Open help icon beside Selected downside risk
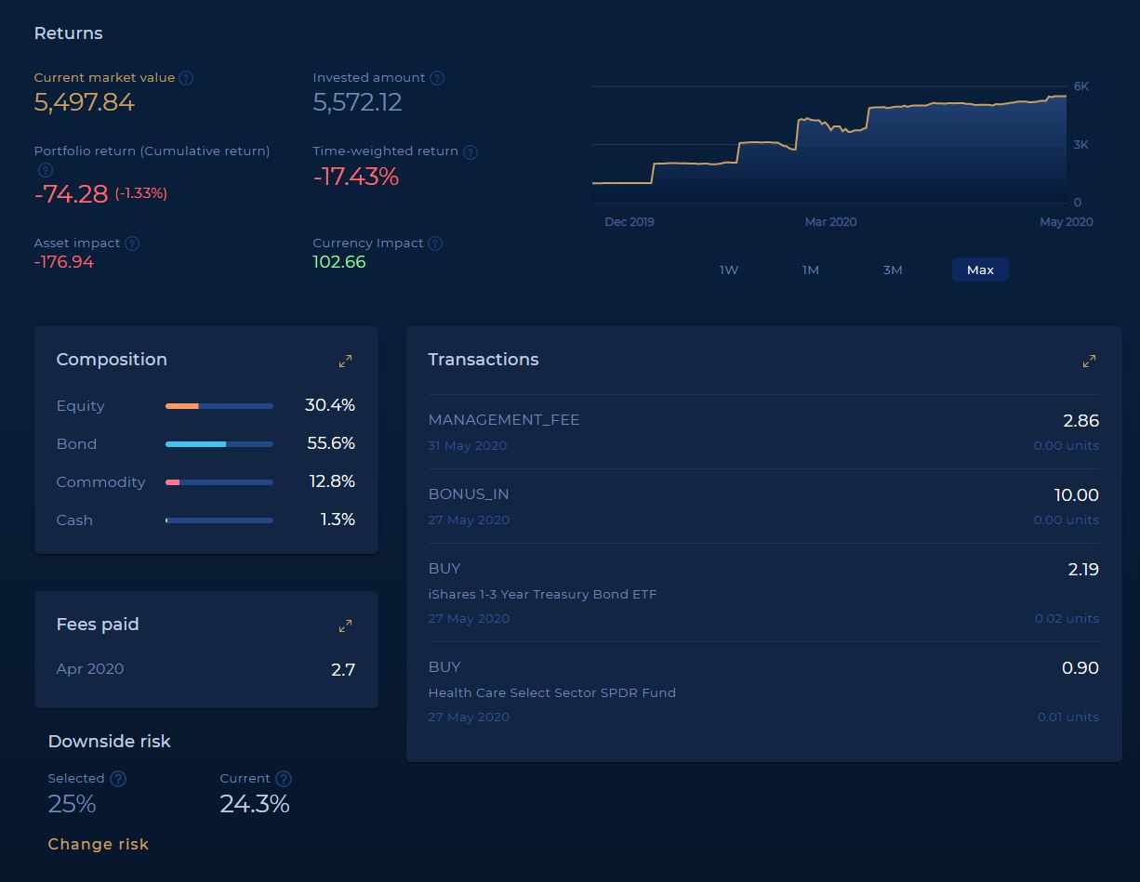Image resolution: width=1140 pixels, height=882 pixels. [118, 779]
